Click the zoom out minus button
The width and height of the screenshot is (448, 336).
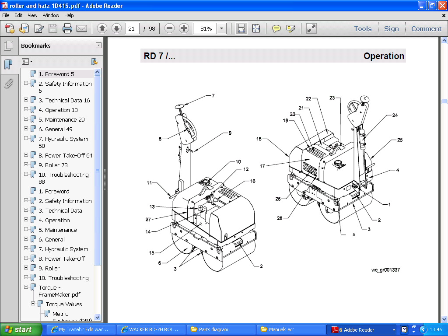point(169,29)
